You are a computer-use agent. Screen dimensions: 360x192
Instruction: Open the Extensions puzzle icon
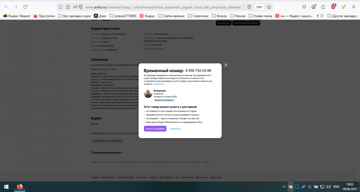click(x=323, y=7)
